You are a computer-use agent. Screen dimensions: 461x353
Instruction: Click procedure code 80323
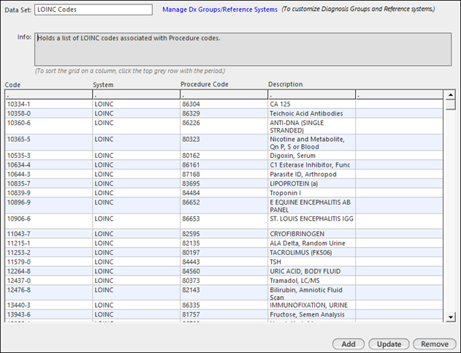point(224,143)
